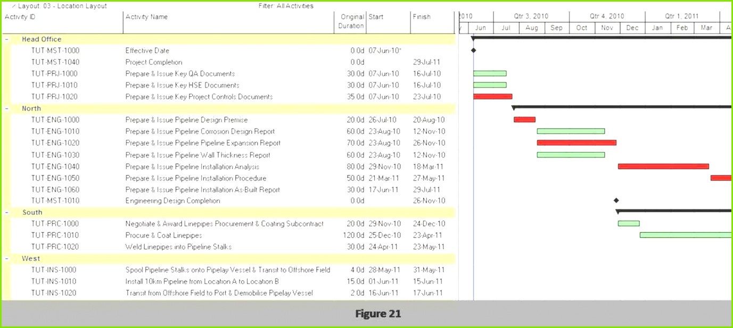This screenshot has width=733, height=328.
Task: Sort by the Original Duration column header
Action: pos(351,21)
